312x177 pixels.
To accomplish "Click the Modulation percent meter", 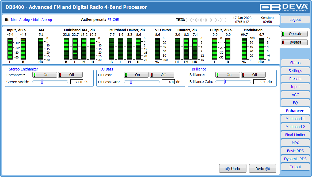I will [x=244, y=49].
